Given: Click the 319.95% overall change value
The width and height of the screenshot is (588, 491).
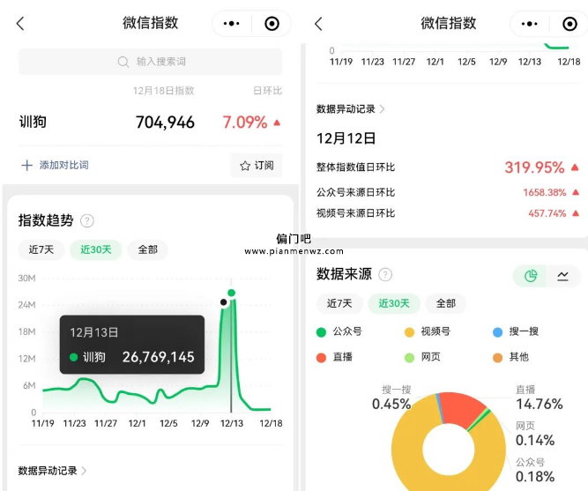Looking at the screenshot, I should [534, 167].
